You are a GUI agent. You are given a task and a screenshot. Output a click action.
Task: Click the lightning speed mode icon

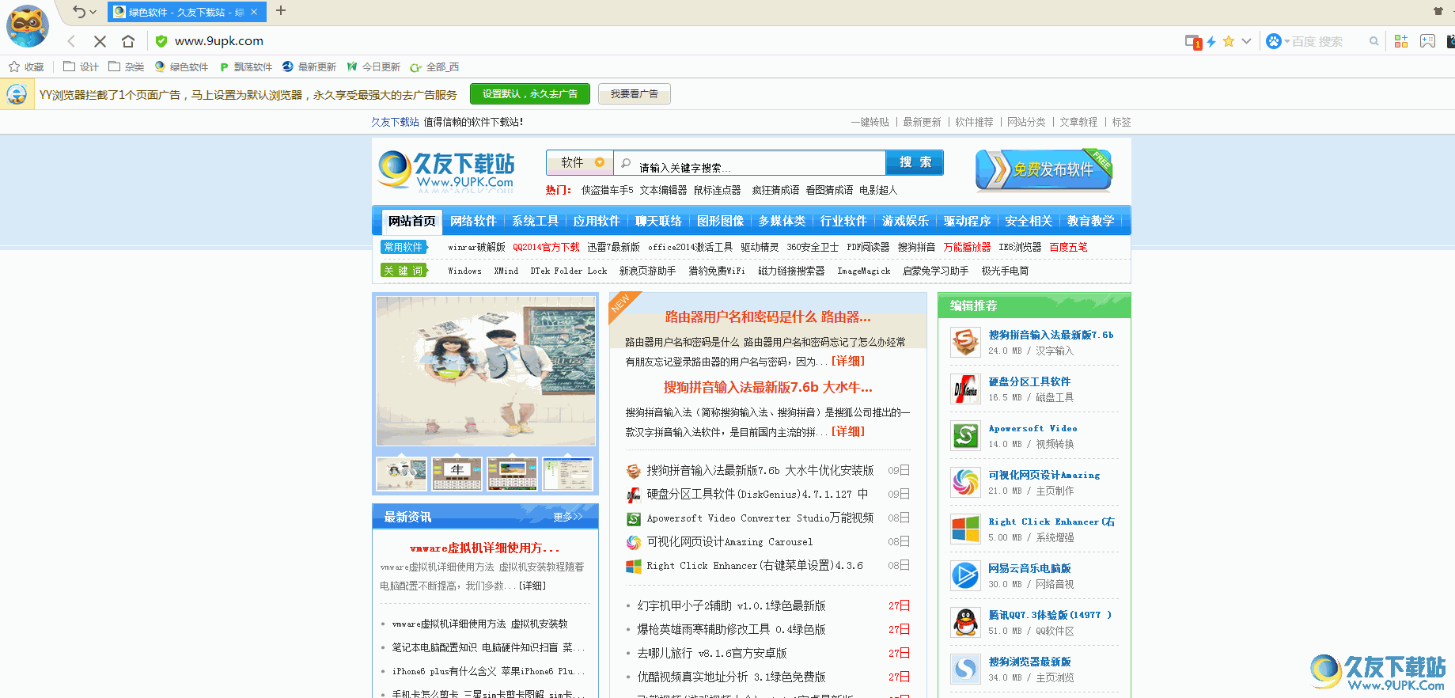[1211, 41]
